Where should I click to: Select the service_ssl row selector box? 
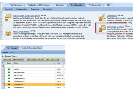pos(3,75)
